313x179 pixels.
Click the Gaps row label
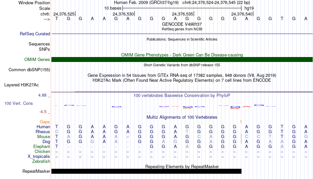coord(45,122)
